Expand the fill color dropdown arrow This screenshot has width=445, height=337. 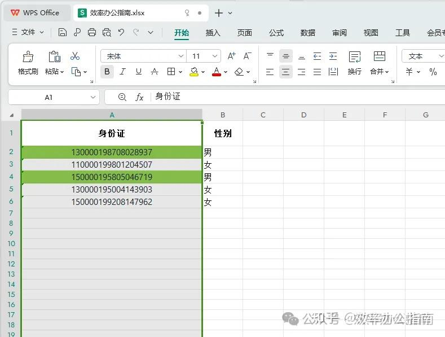click(x=203, y=72)
